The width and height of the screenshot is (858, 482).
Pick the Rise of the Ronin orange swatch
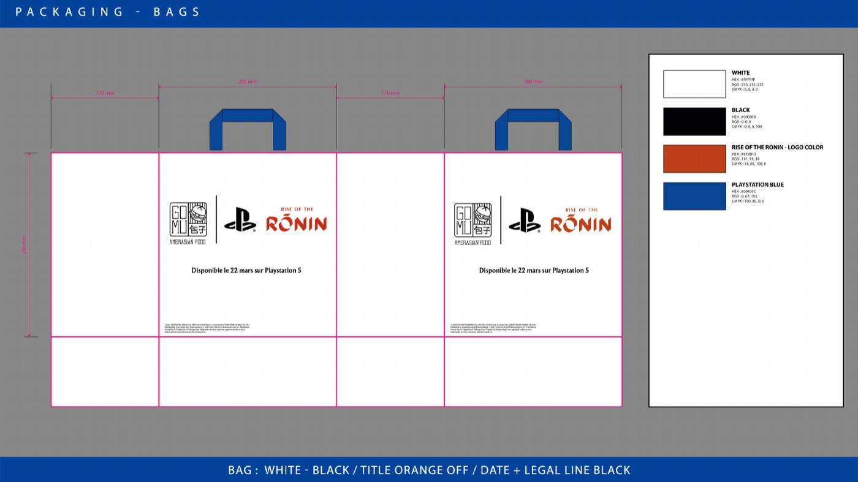pyautogui.click(x=694, y=159)
